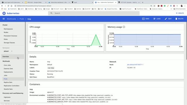The image size is (187, 105).
Task: Open the Namespace default dropdown
Action: pos(8,51)
